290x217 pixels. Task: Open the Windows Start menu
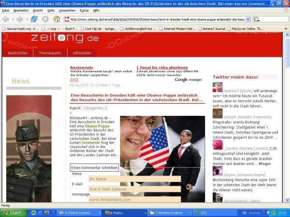click(14, 213)
